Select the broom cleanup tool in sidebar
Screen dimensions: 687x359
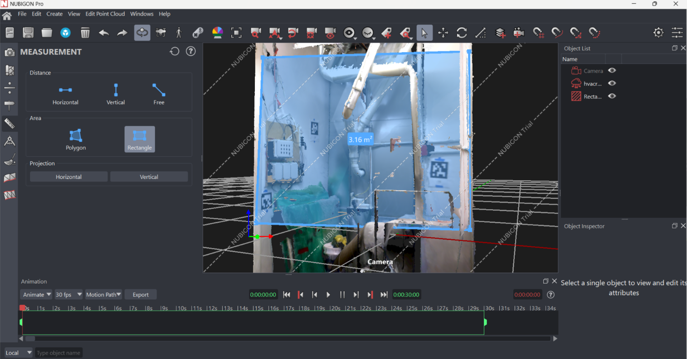[10, 160]
